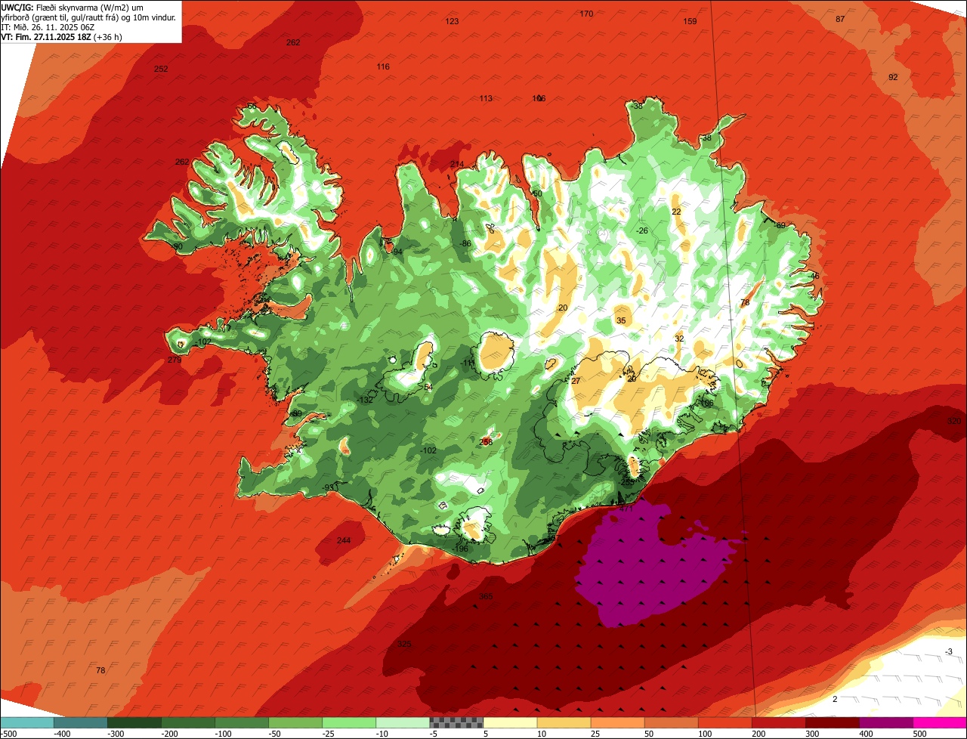
Task: Pick the orange 50 to 100 legend swatch
Action: point(671,722)
